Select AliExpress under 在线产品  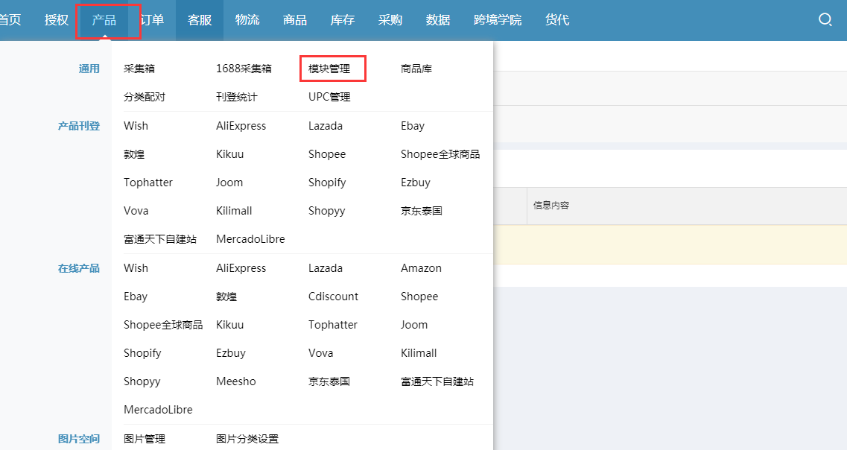point(241,268)
